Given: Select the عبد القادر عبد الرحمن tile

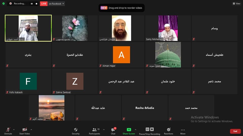Looking at the screenshot, I should coord(121,81).
